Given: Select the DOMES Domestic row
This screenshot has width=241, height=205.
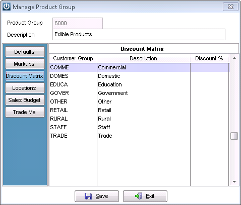Looking at the screenshot, I should pyautogui.click(x=140, y=76).
